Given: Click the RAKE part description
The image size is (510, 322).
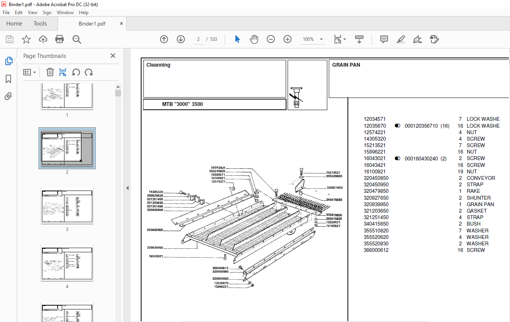Looking at the screenshot, I should tap(473, 191).
